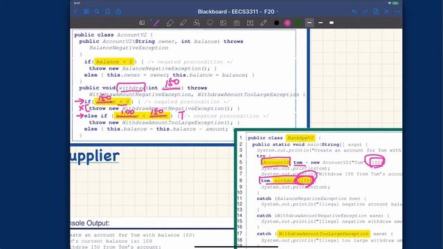
Task: Select the highlighter tool
Action: (x=183, y=23)
